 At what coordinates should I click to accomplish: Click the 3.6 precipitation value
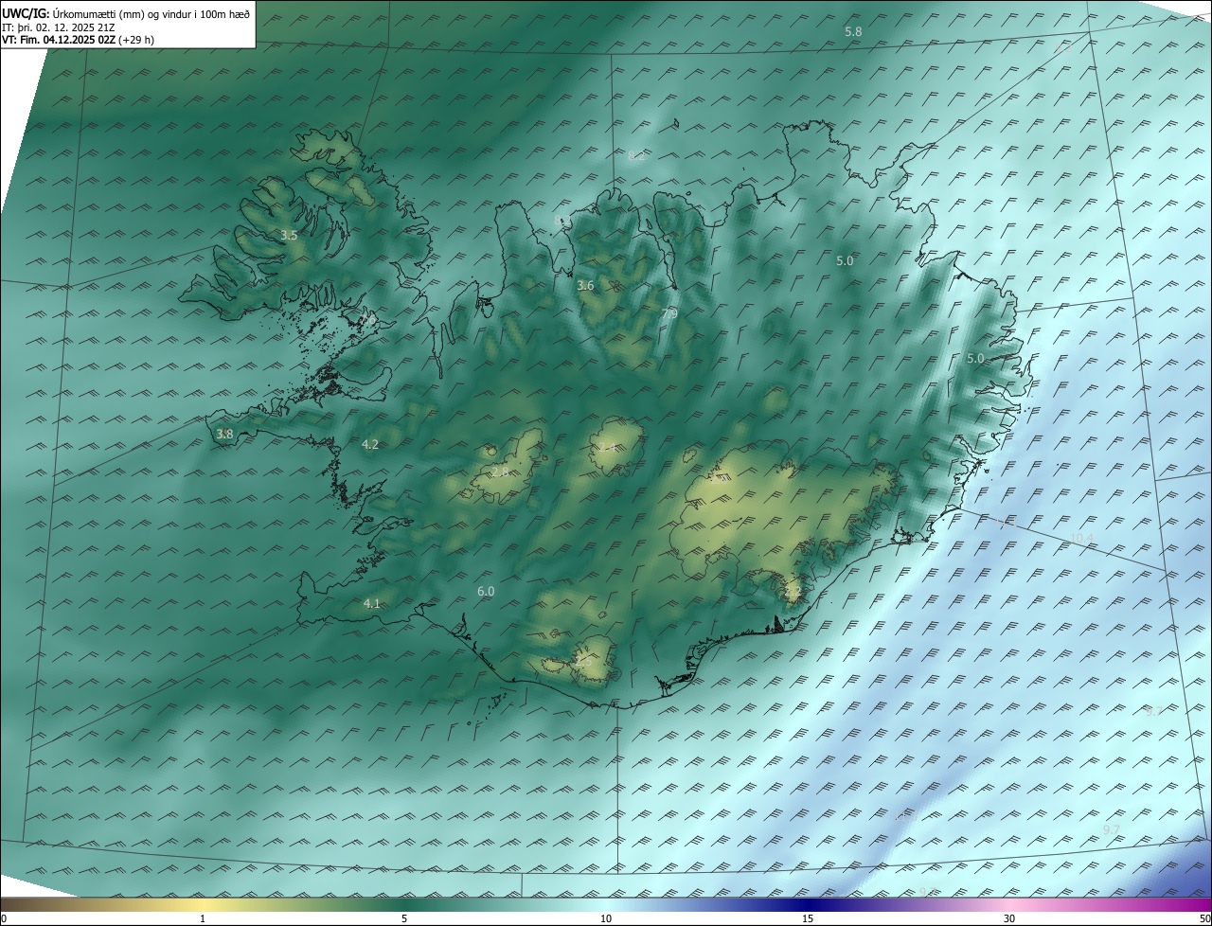pyautogui.click(x=585, y=285)
